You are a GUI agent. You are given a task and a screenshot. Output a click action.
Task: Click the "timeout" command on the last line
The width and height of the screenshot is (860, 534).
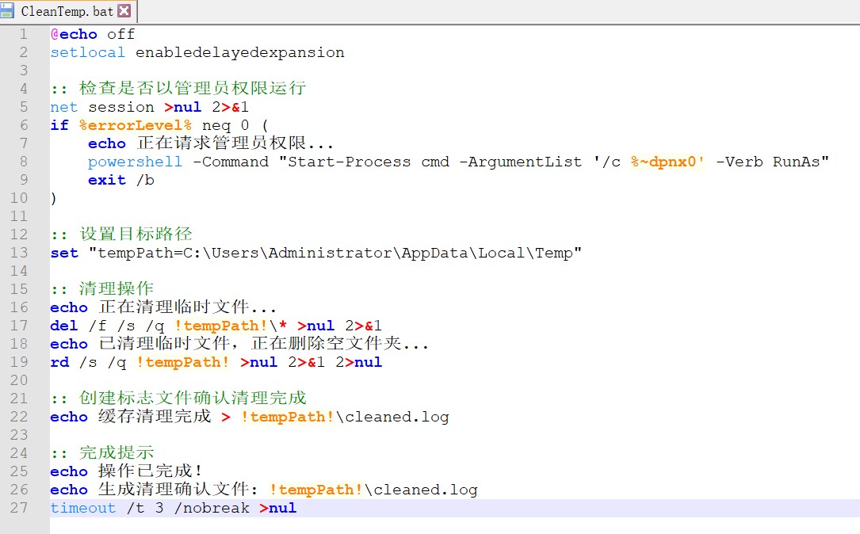[x=82, y=508]
